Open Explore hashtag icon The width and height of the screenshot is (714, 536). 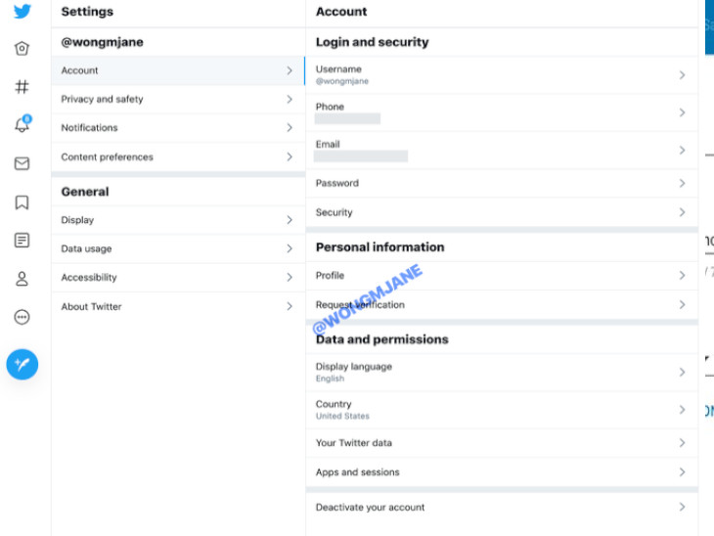pyautogui.click(x=22, y=87)
